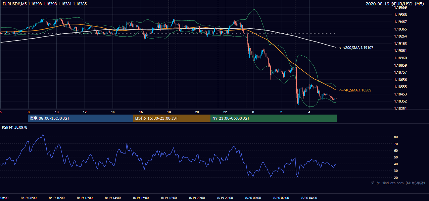
Task: Select the ロンドン 15:30-21:00 JST session bar
Action: 172,118
